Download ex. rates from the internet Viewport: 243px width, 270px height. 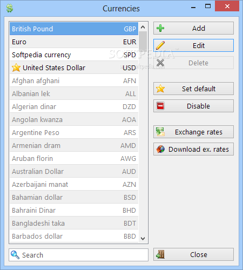(193, 149)
